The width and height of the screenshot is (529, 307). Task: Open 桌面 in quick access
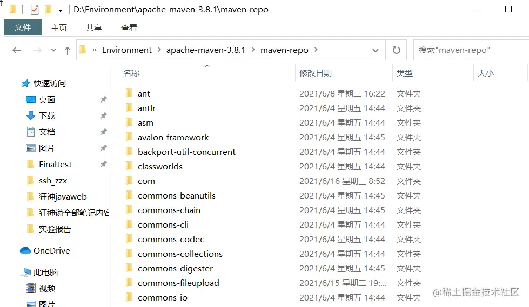pyautogui.click(x=47, y=99)
